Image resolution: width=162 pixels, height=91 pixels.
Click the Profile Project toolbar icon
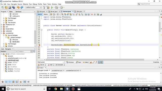62,7
